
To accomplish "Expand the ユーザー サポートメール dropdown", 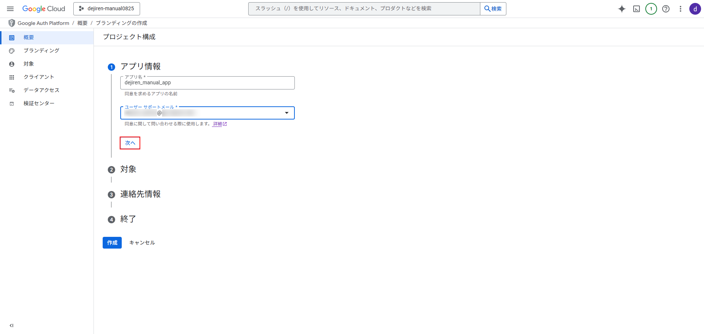I will [x=286, y=113].
